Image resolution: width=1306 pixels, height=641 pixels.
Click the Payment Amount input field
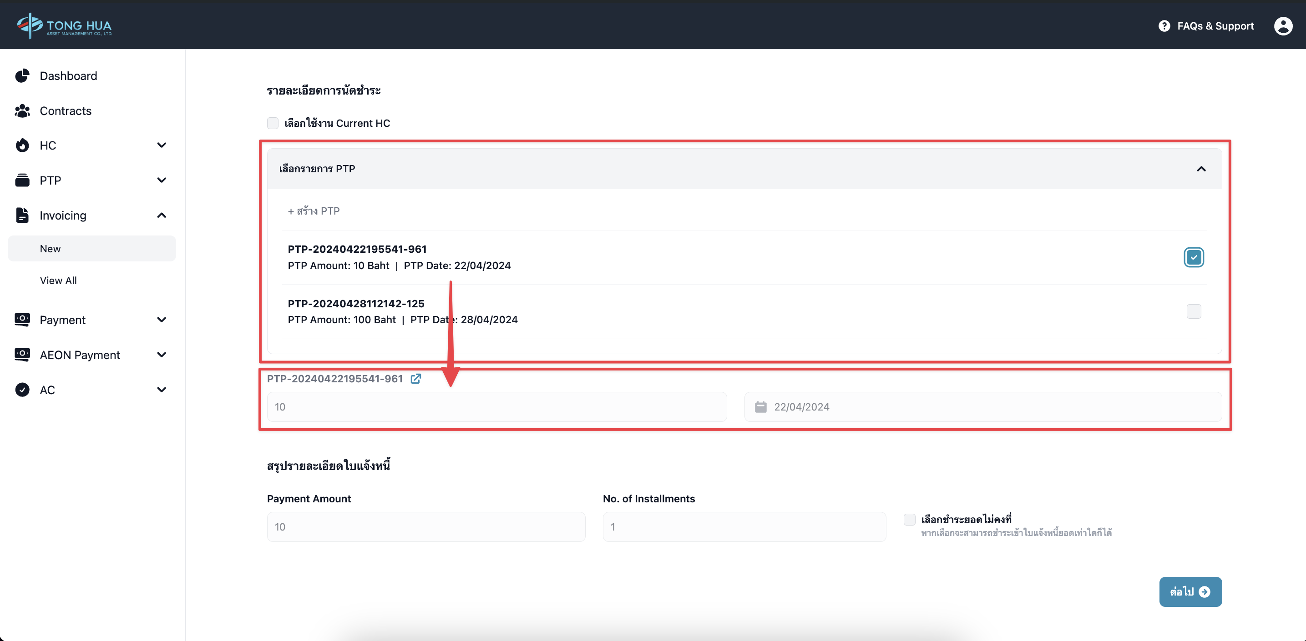click(426, 526)
